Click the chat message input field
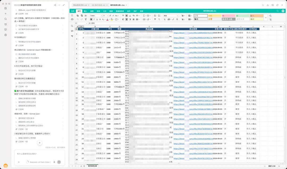Image resolution: width=287 pixels, height=169 pixels. pos(40,154)
